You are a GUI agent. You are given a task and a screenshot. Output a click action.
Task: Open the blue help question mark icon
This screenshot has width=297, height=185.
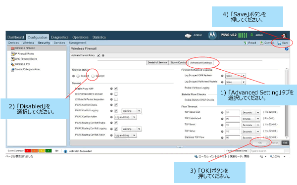tap(287, 49)
